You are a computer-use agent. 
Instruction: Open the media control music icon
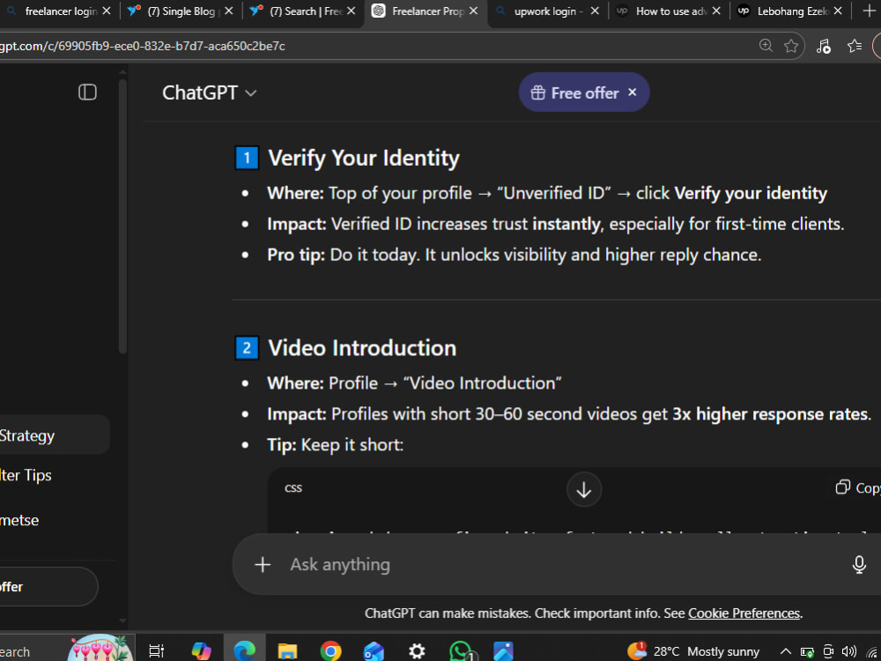(x=823, y=46)
